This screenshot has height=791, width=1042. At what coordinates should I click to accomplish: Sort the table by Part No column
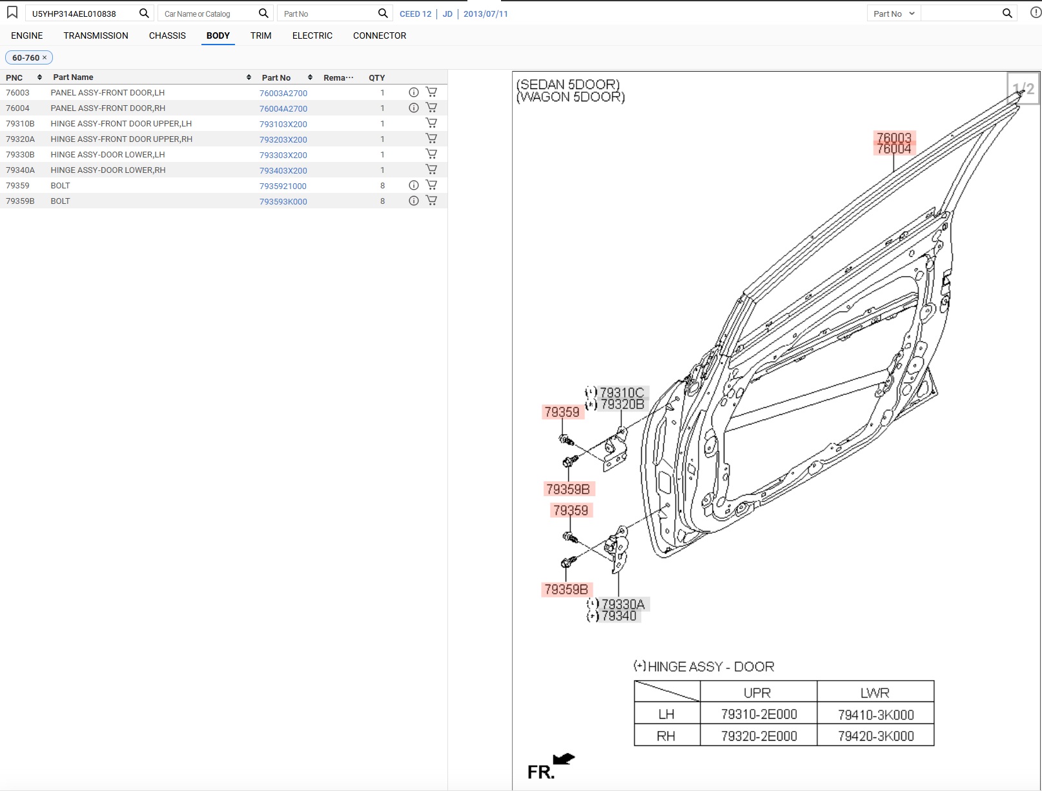coord(310,77)
